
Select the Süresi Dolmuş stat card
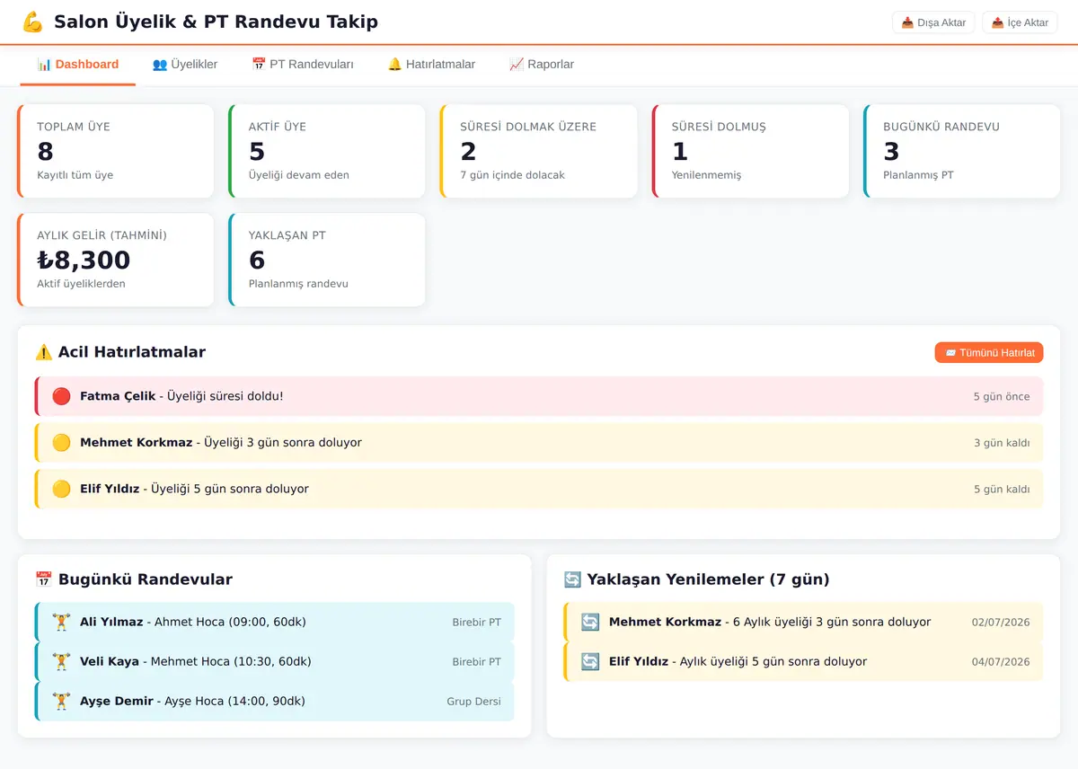(x=750, y=151)
